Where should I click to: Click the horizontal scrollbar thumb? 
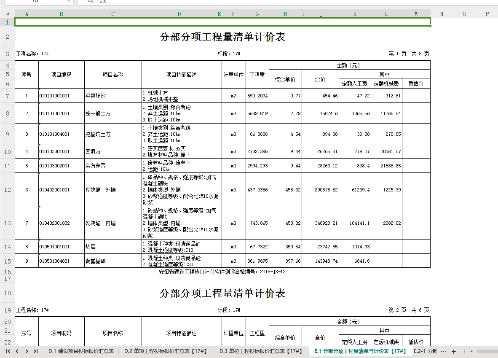(487, 351)
